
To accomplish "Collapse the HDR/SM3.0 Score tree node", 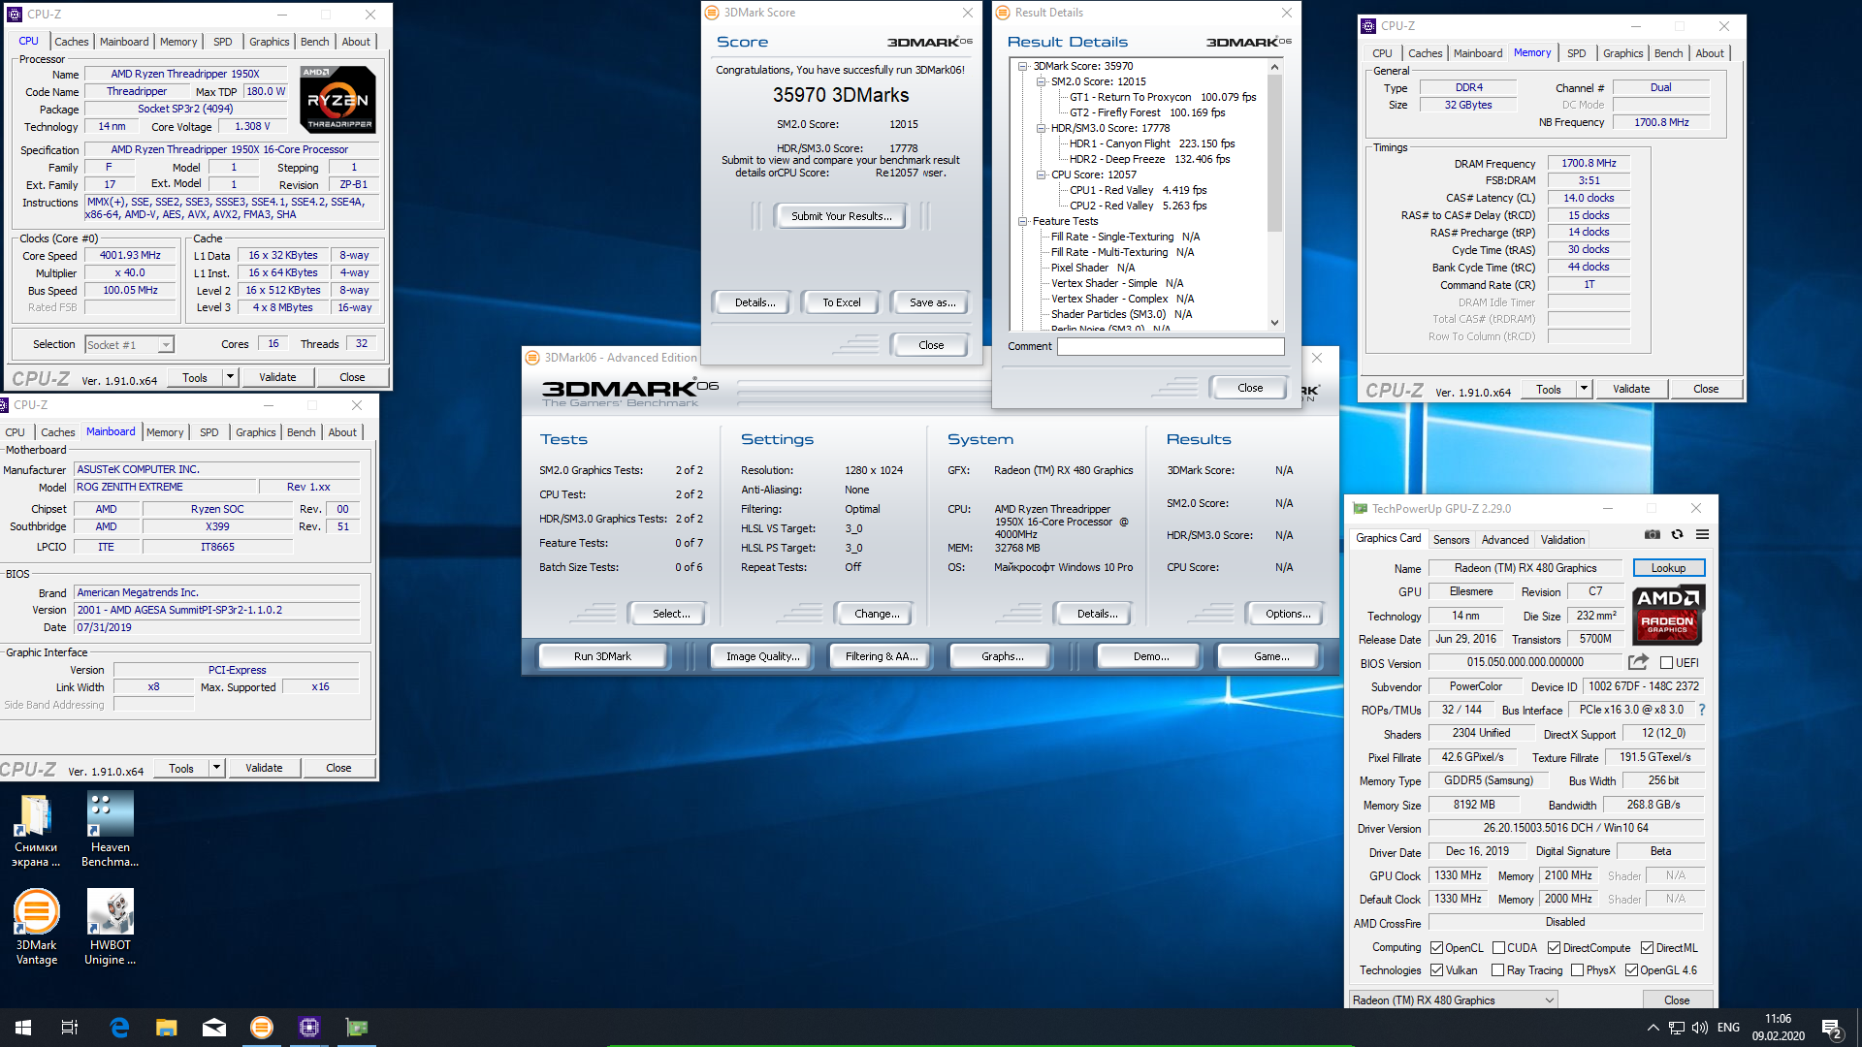I will pos(1041,128).
